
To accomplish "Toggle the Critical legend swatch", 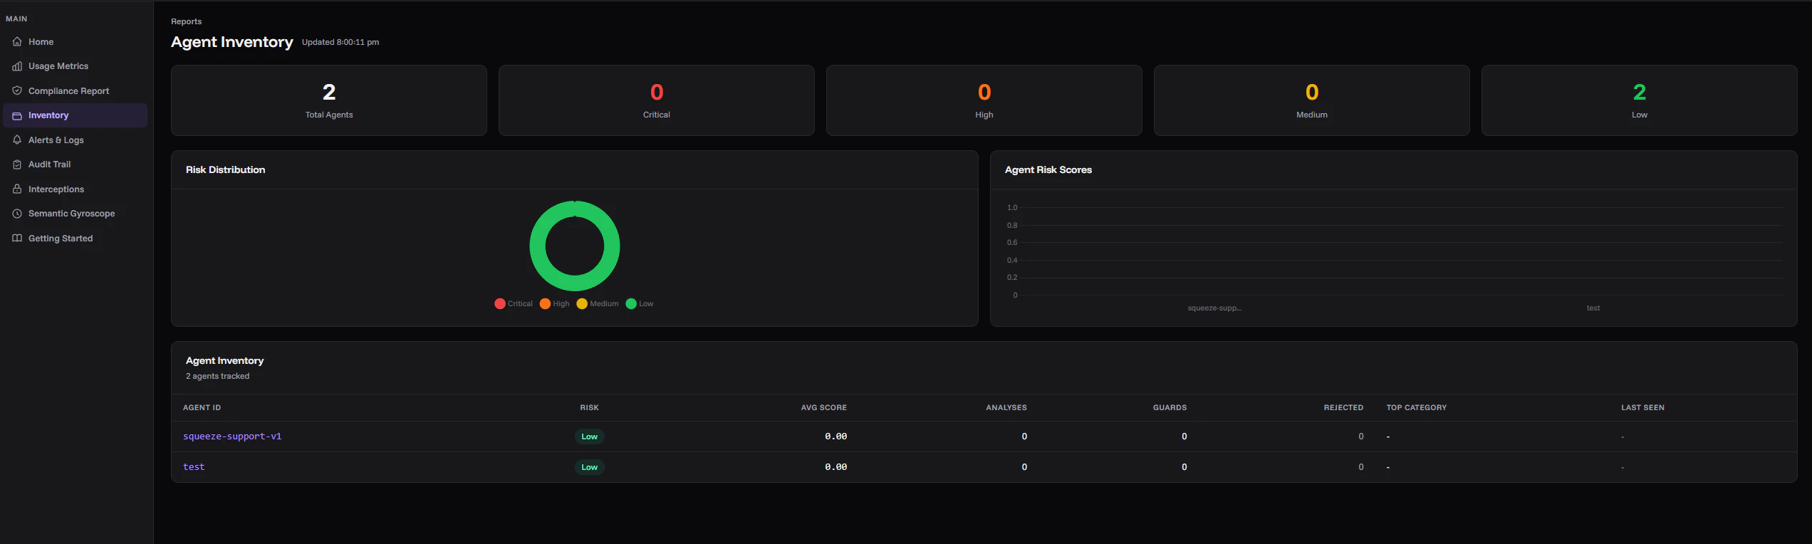I will pyautogui.click(x=500, y=304).
